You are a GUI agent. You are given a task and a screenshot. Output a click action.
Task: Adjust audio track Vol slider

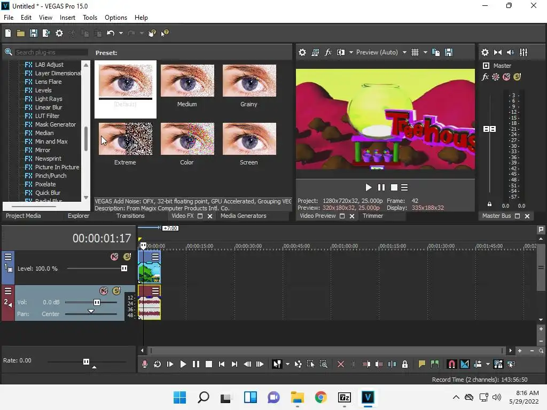pos(97,302)
